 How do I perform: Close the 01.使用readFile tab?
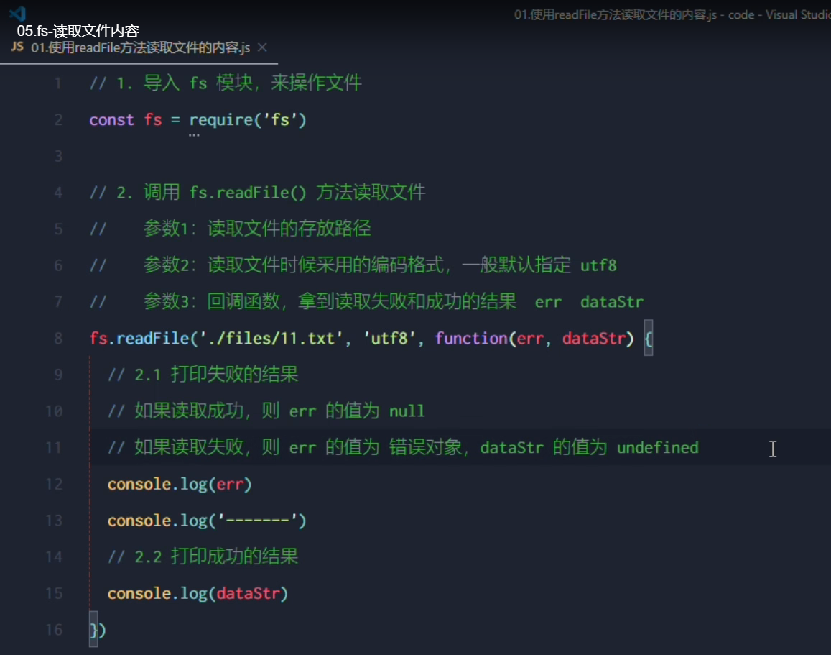[262, 47]
